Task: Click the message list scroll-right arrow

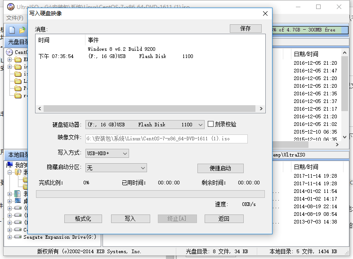Action: tap(261, 109)
